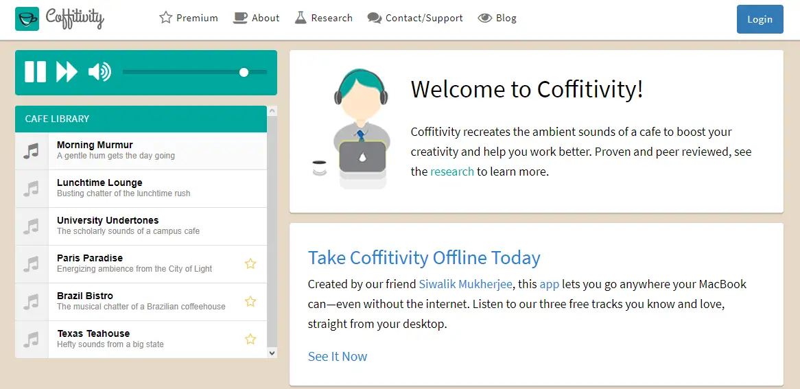Open Contact/Support from the navigation

pyautogui.click(x=415, y=18)
